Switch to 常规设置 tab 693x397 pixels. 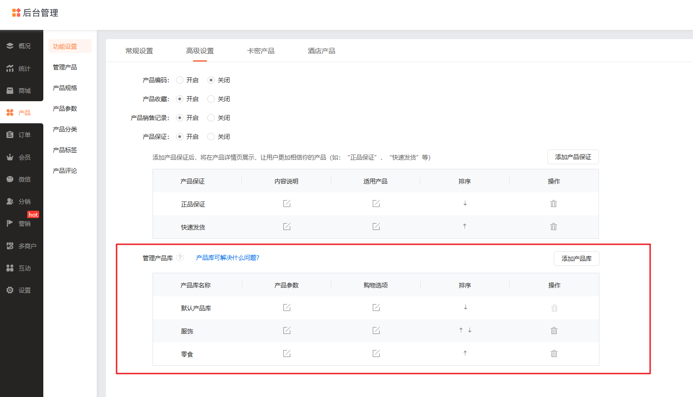click(x=139, y=51)
